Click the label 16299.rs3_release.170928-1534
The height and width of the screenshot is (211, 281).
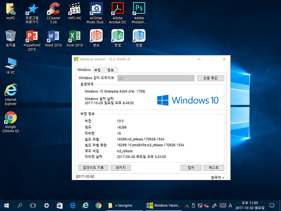(x=140, y=139)
